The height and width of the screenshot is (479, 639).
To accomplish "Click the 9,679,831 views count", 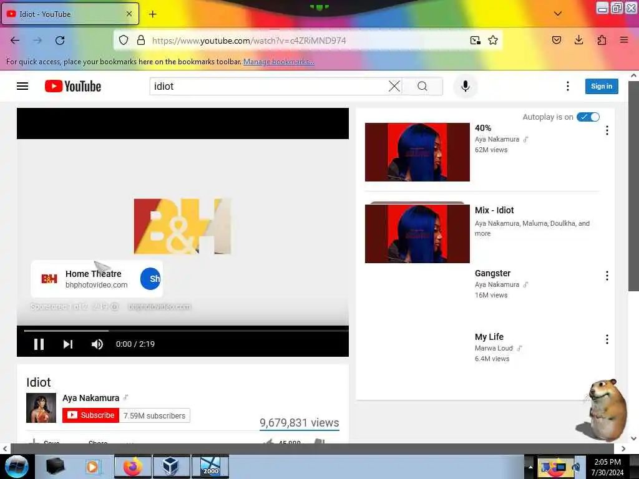I will click(300, 423).
